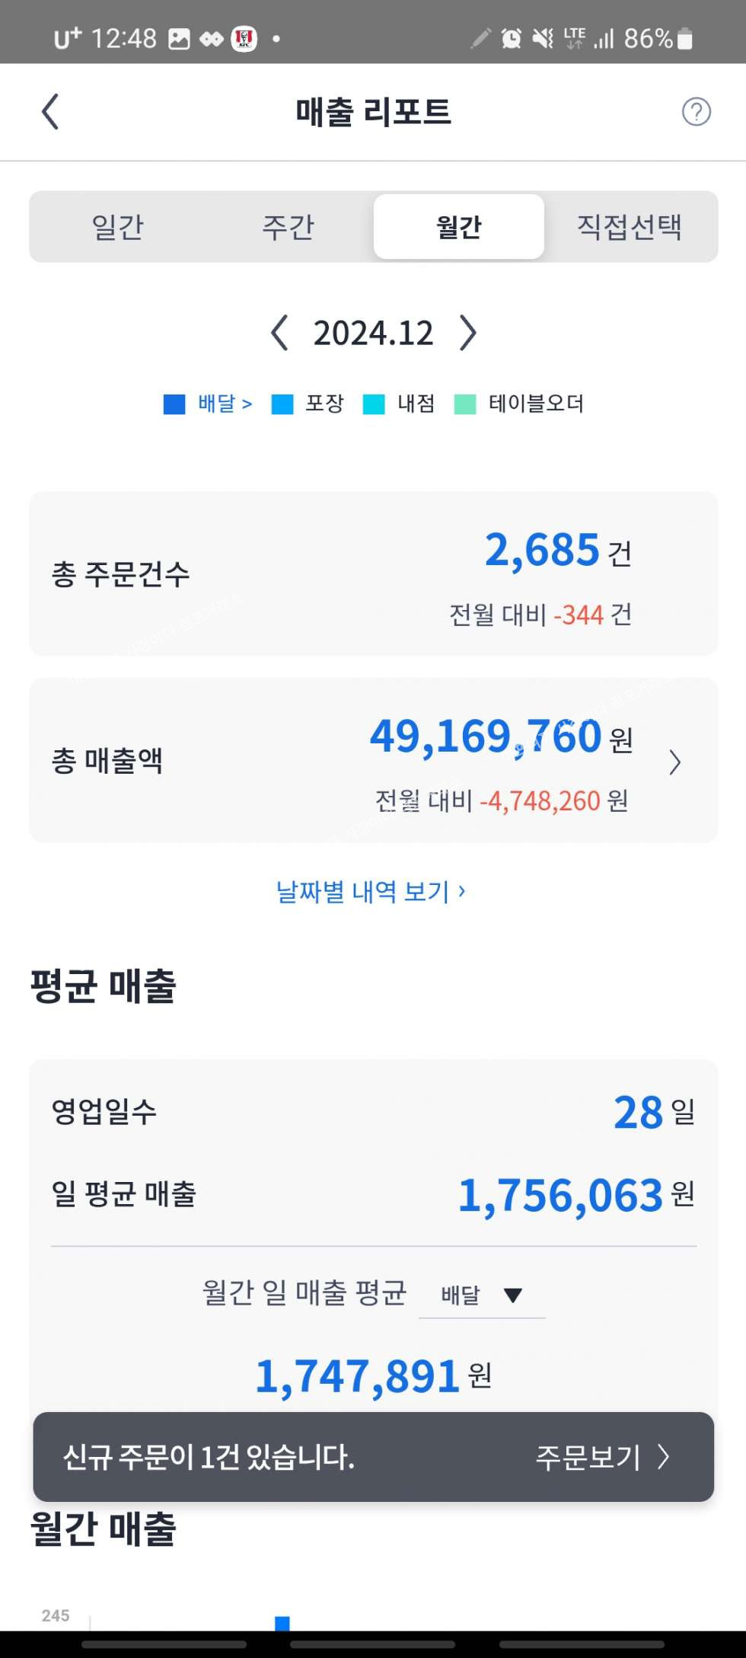The image size is (746, 1658).
Task: Switch to the 일간 tab
Action: tap(117, 227)
